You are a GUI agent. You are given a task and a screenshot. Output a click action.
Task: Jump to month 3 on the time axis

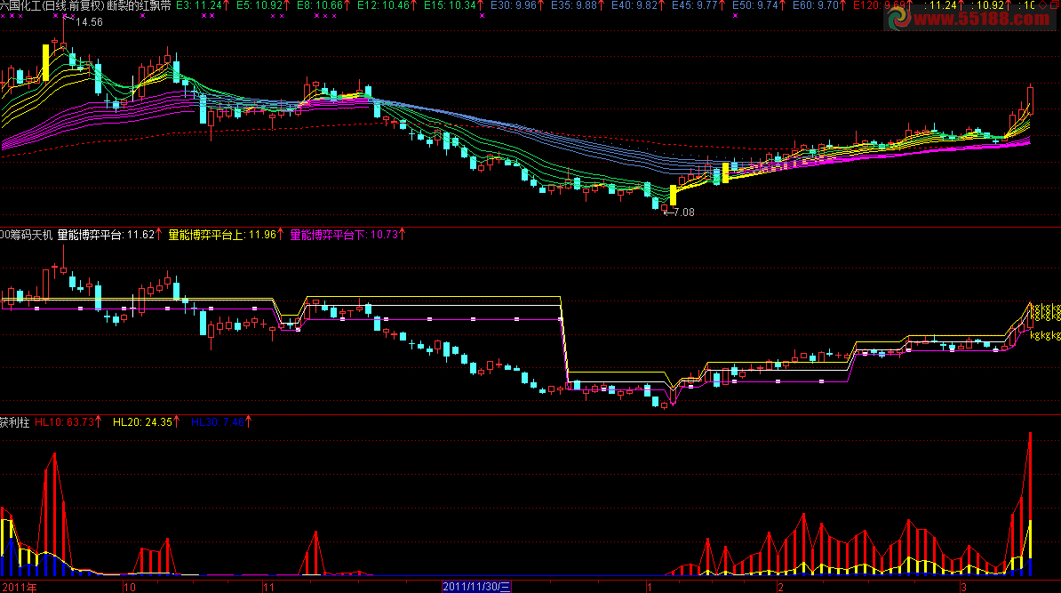point(963,587)
